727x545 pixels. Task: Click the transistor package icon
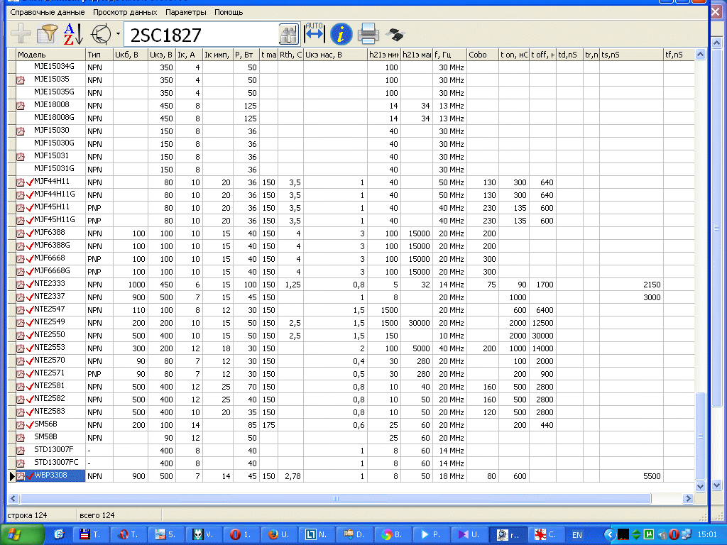tap(395, 34)
